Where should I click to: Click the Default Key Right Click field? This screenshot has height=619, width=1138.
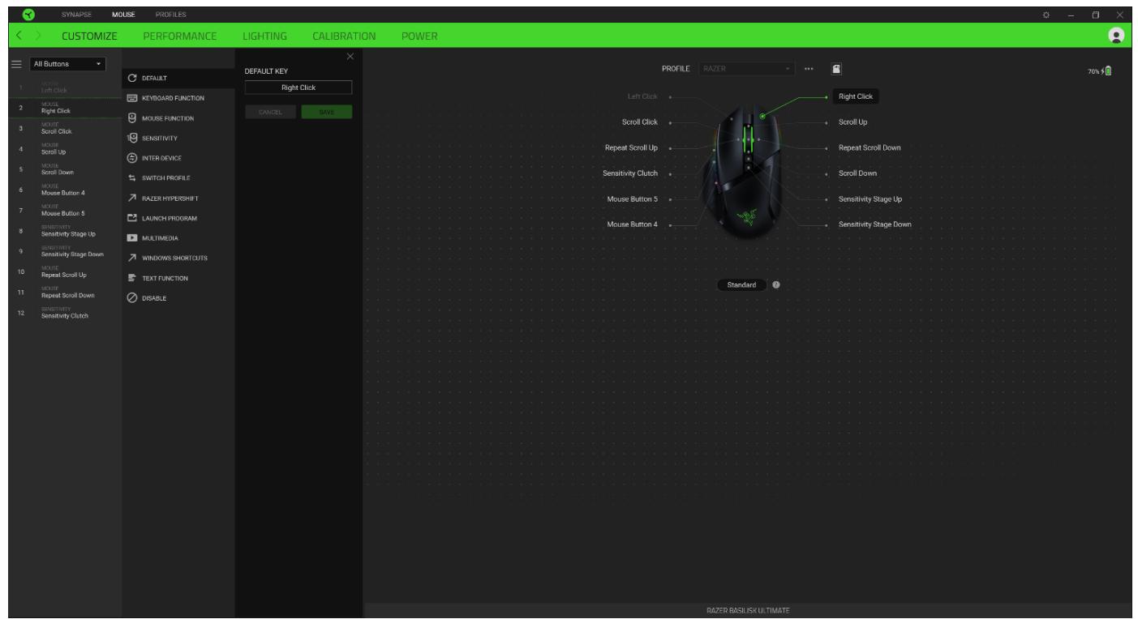tap(298, 88)
